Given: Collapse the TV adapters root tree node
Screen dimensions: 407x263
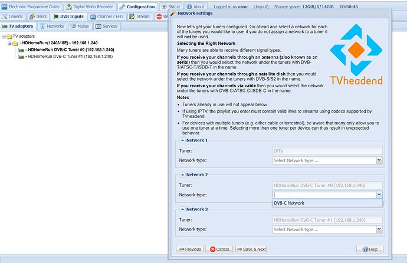Looking at the screenshot, I should (x=4, y=37).
